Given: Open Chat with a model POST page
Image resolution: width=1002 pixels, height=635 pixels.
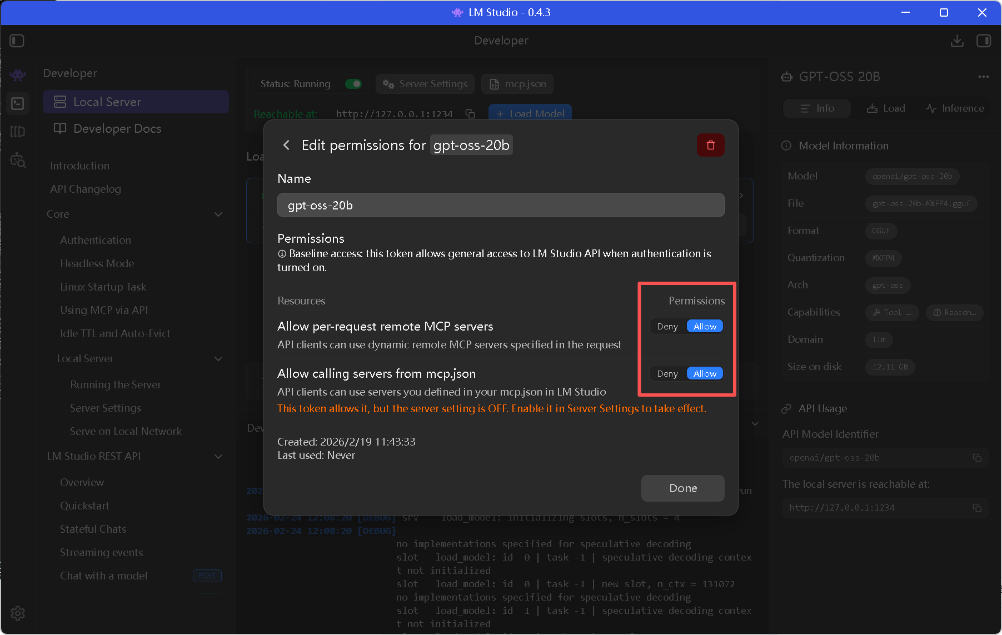Looking at the screenshot, I should click(x=103, y=576).
